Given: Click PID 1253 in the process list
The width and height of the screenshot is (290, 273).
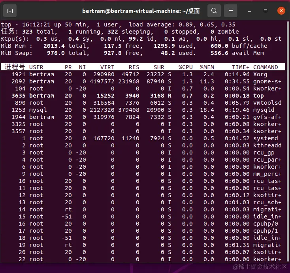Looking at the screenshot, I should tap(19, 110).
